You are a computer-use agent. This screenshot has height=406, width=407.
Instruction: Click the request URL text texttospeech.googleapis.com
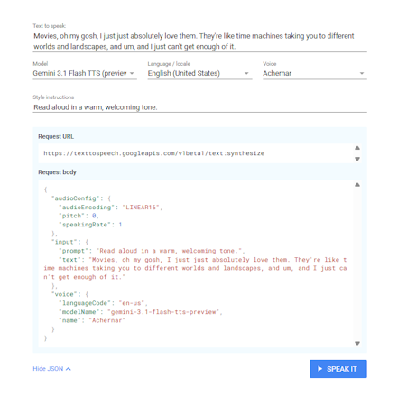pyautogui.click(x=153, y=153)
